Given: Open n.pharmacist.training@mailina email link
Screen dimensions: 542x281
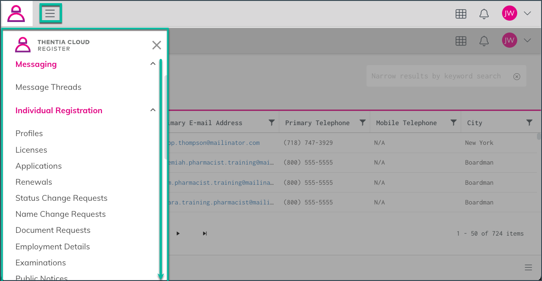Looking at the screenshot, I should click(221, 183).
